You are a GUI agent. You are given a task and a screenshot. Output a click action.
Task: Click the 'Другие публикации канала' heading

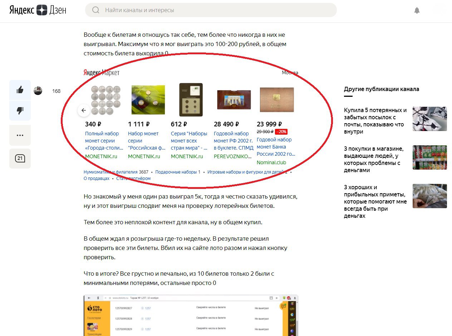pos(382,89)
